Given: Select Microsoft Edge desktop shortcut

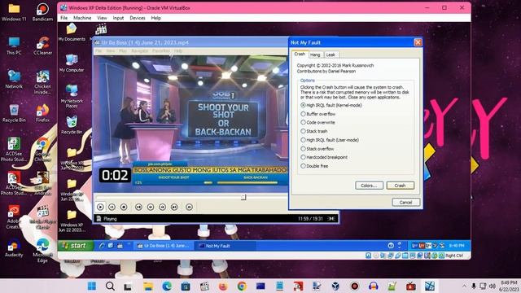Looking at the screenshot, I should tap(42, 251).
